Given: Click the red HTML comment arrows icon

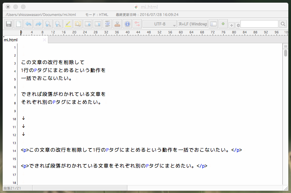Looking at the screenshot, I should click(137, 24).
